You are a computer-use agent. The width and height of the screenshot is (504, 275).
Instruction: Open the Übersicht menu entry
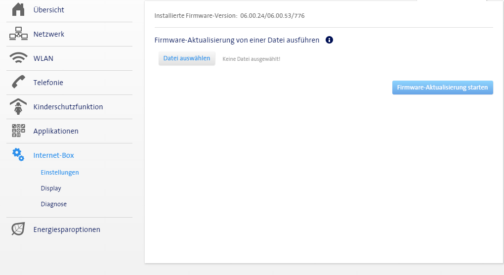pos(48,10)
